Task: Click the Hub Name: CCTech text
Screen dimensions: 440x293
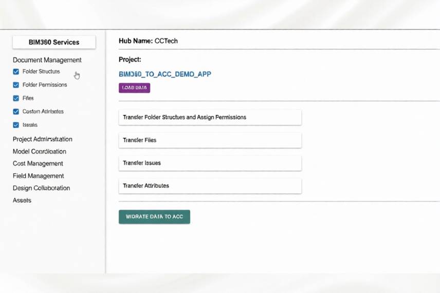Action: coord(148,41)
